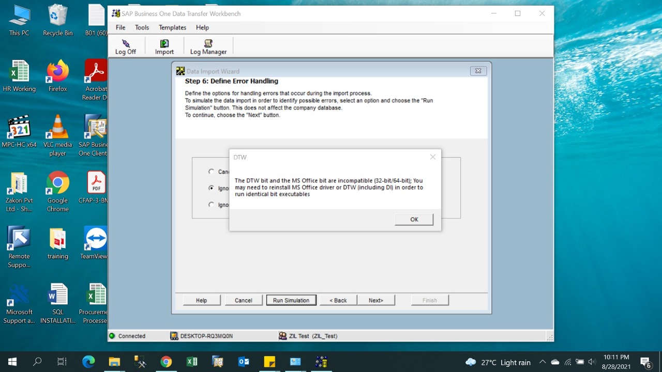Close the DTW message with X
This screenshot has height=372, width=662.
tap(433, 157)
